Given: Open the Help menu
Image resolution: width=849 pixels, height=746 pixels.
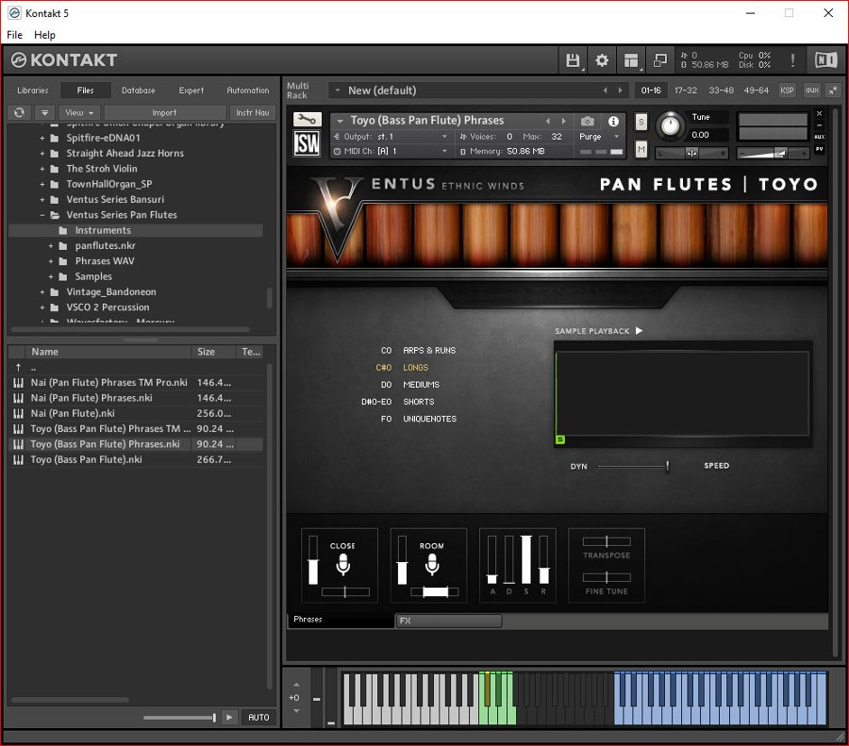Looking at the screenshot, I should coord(44,35).
